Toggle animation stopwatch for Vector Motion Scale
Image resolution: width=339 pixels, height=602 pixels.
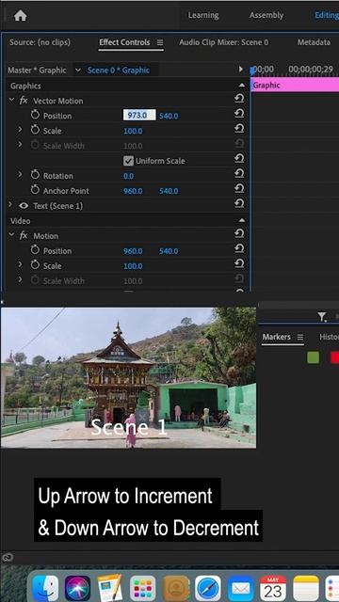pos(35,130)
